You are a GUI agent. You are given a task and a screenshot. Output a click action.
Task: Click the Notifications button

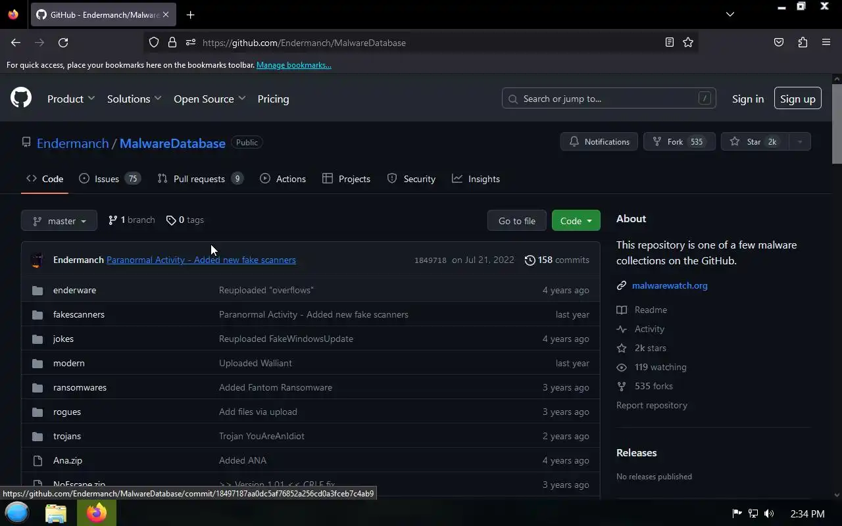point(599,142)
